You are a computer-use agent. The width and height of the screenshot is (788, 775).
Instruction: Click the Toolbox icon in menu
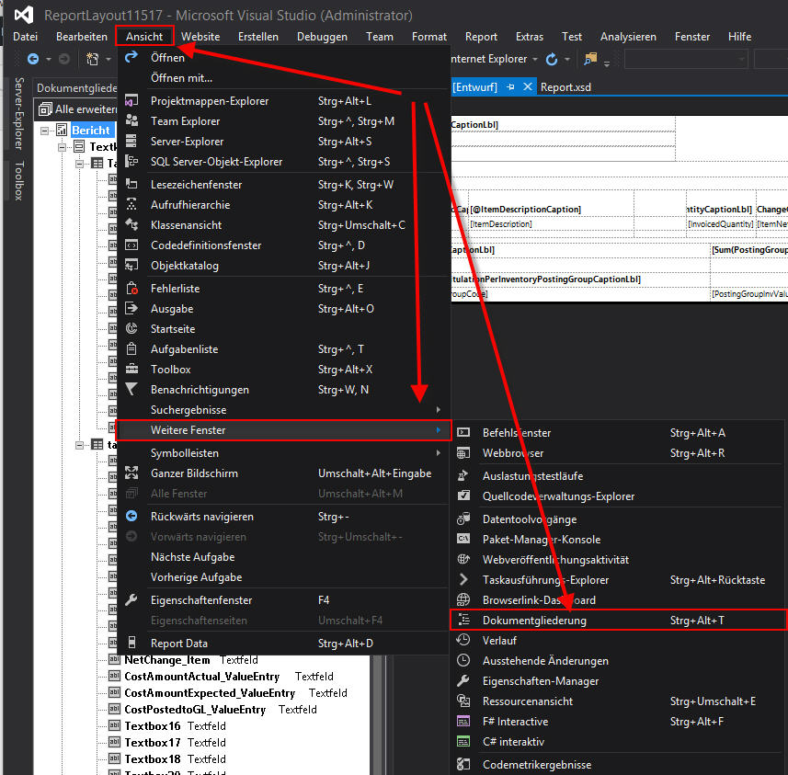click(131, 369)
